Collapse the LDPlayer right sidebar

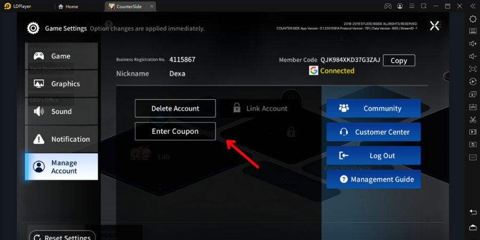click(473, 6)
